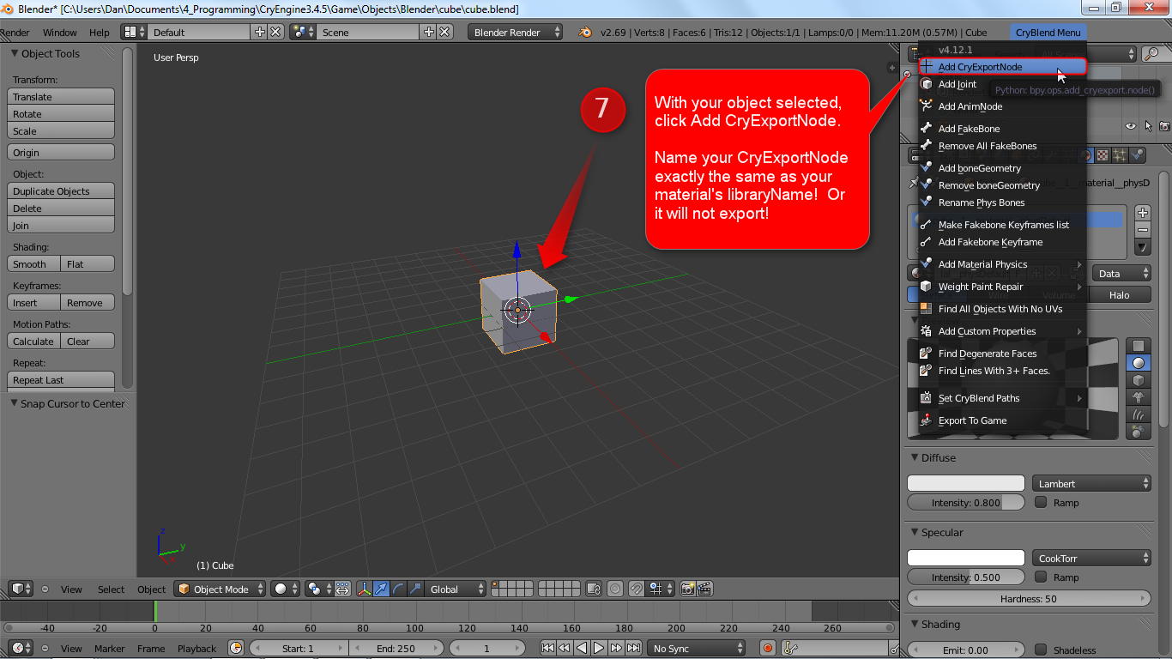Click OpenGL render animation clapper icon
Screen dimensions: 1172x659
704,589
